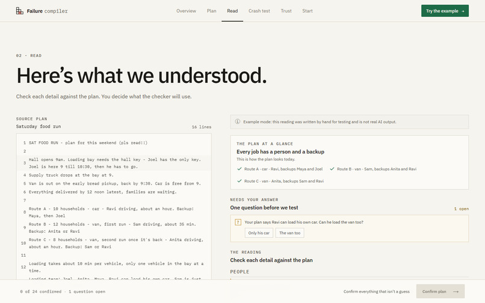Click the Saturday food run plan title
This screenshot has height=303, width=485.
[x=39, y=126]
